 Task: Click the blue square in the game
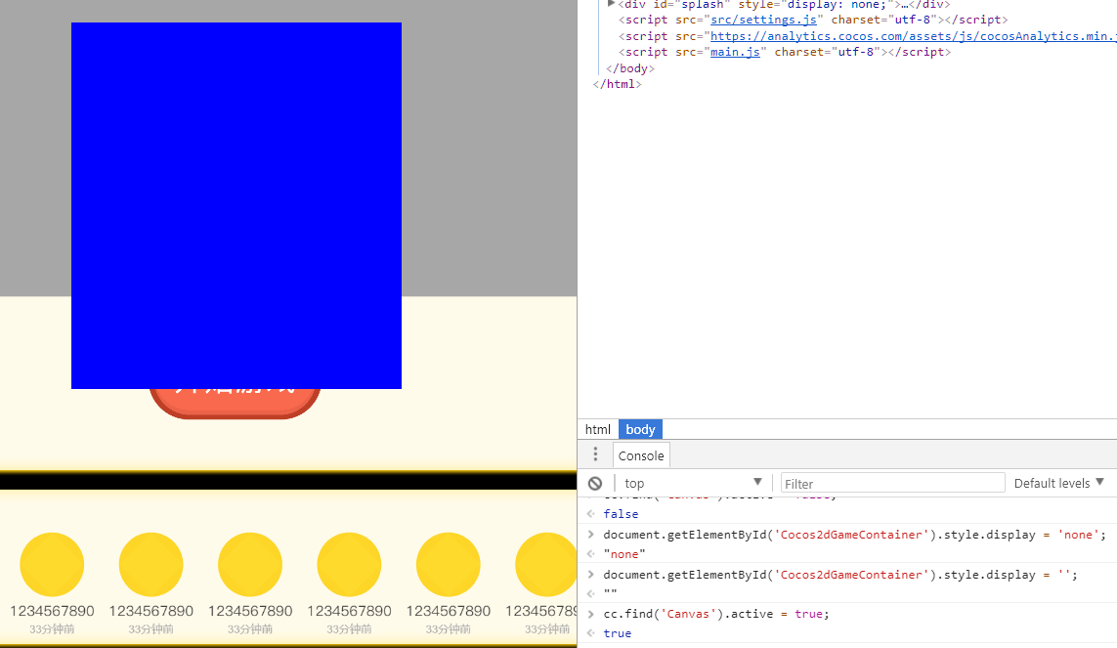click(x=236, y=206)
